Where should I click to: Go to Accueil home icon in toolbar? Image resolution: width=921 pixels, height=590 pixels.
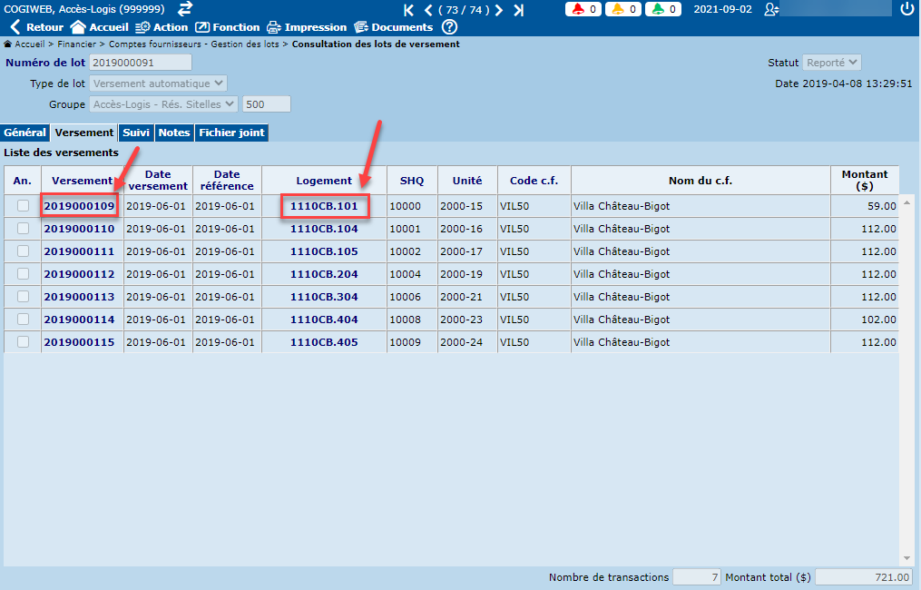[x=78, y=27]
